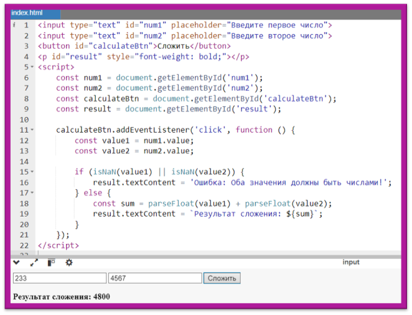The image size is (412, 315).
Task: Click line number 10 in the gutter
Action: coord(24,120)
